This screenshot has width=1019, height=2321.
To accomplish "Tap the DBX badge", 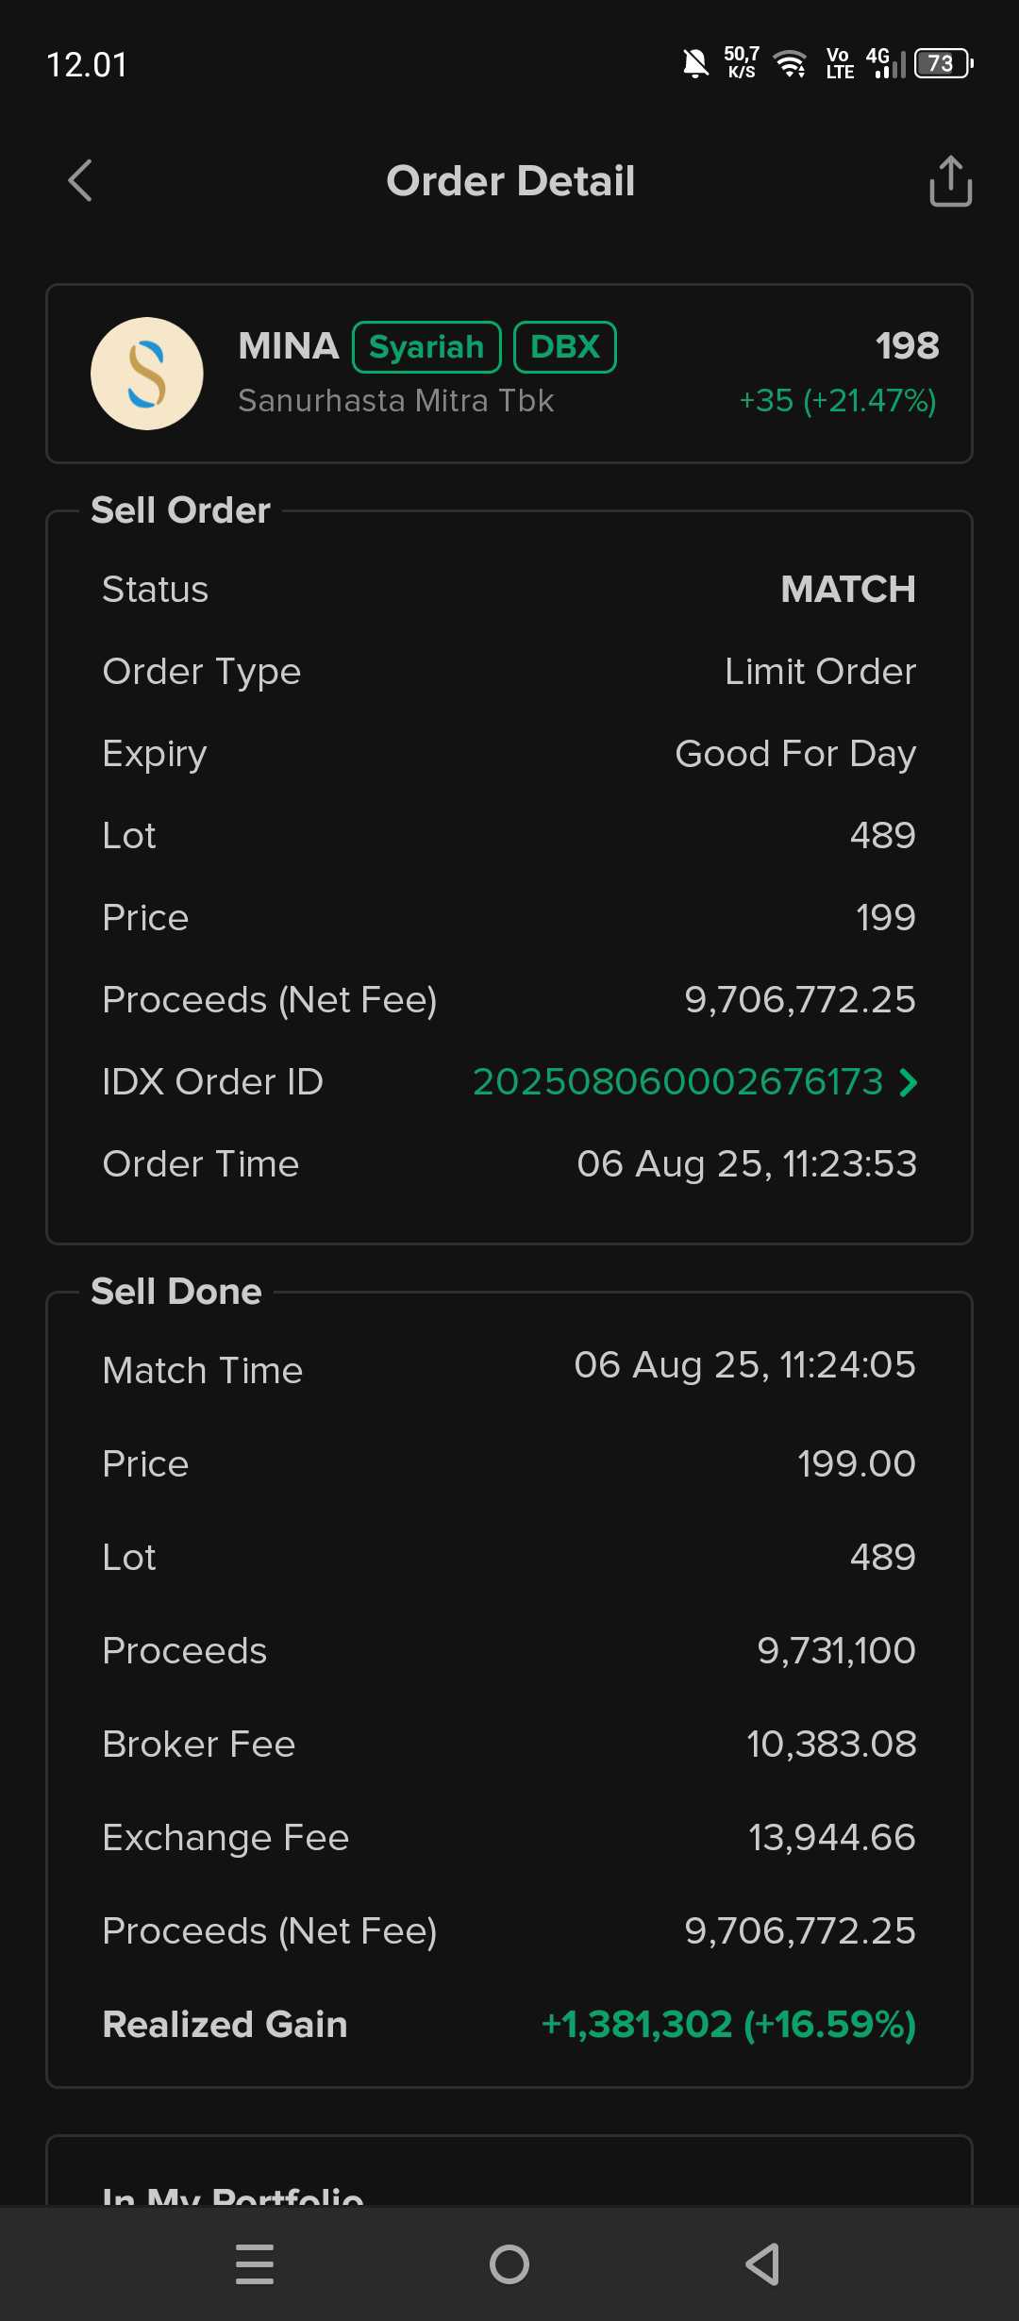I will 564,347.
